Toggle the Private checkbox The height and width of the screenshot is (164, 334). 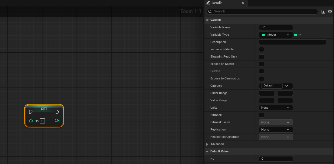point(262,71)
